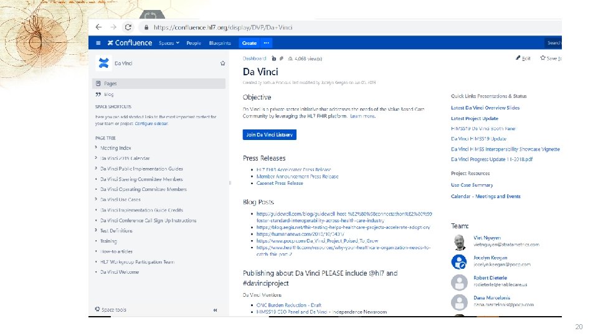Open the hamburger menu icon beside Confluence
The height and width of the screenshot is (336, 598).
[98, 43]
